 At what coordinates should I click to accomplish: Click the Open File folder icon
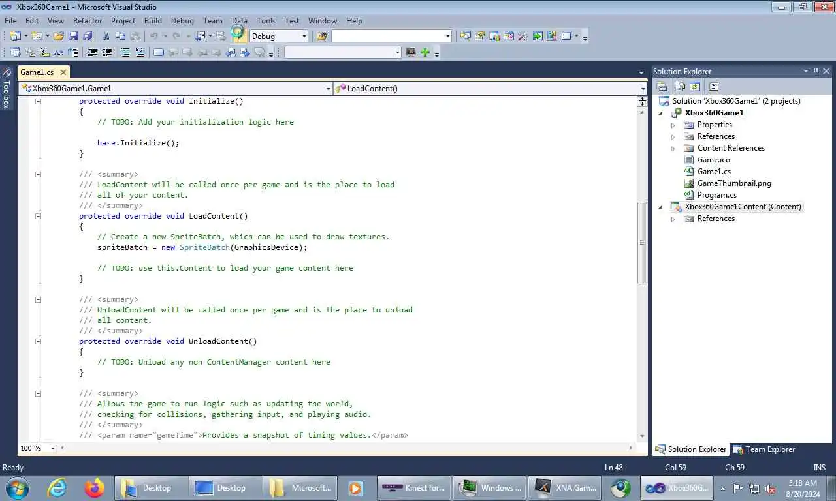click(x=59, y=36)
